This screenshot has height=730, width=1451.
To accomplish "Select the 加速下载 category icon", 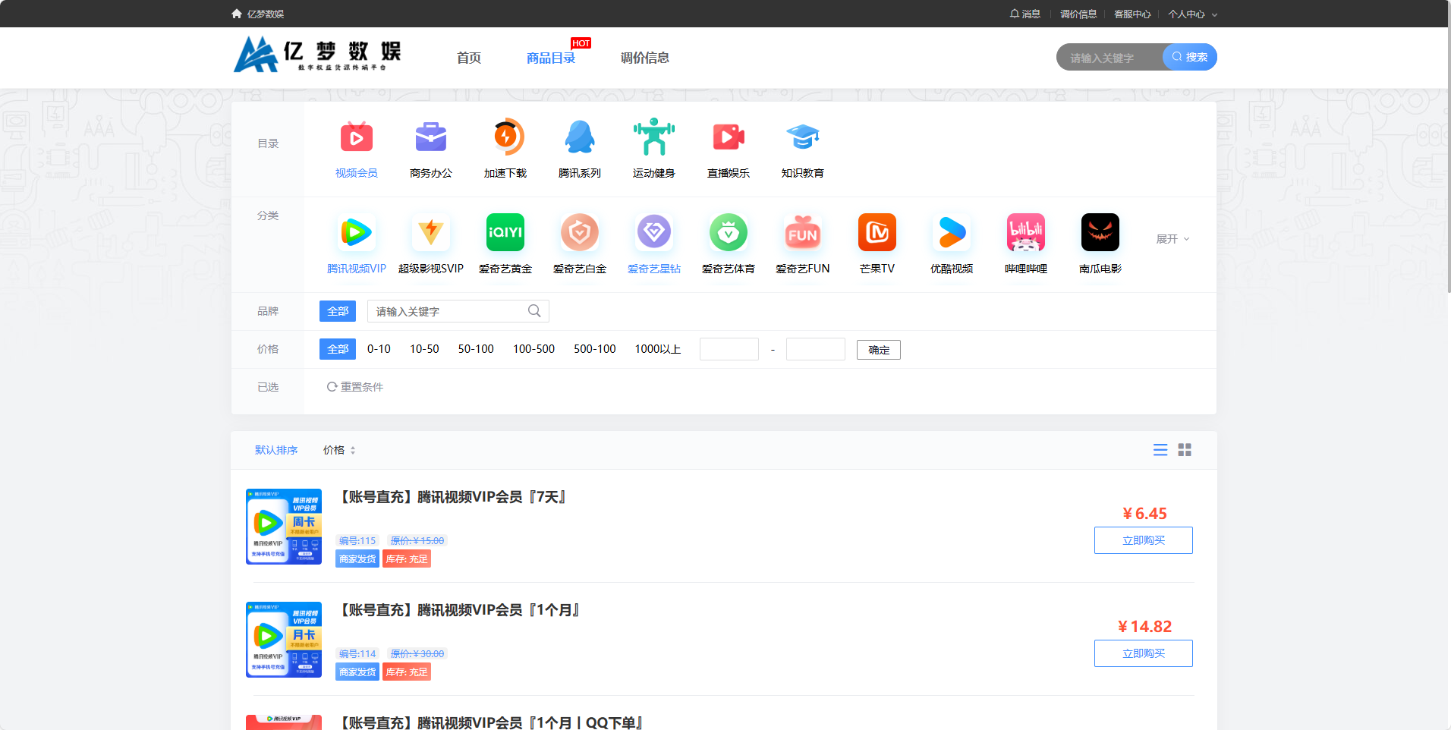I will click(505, 137).
